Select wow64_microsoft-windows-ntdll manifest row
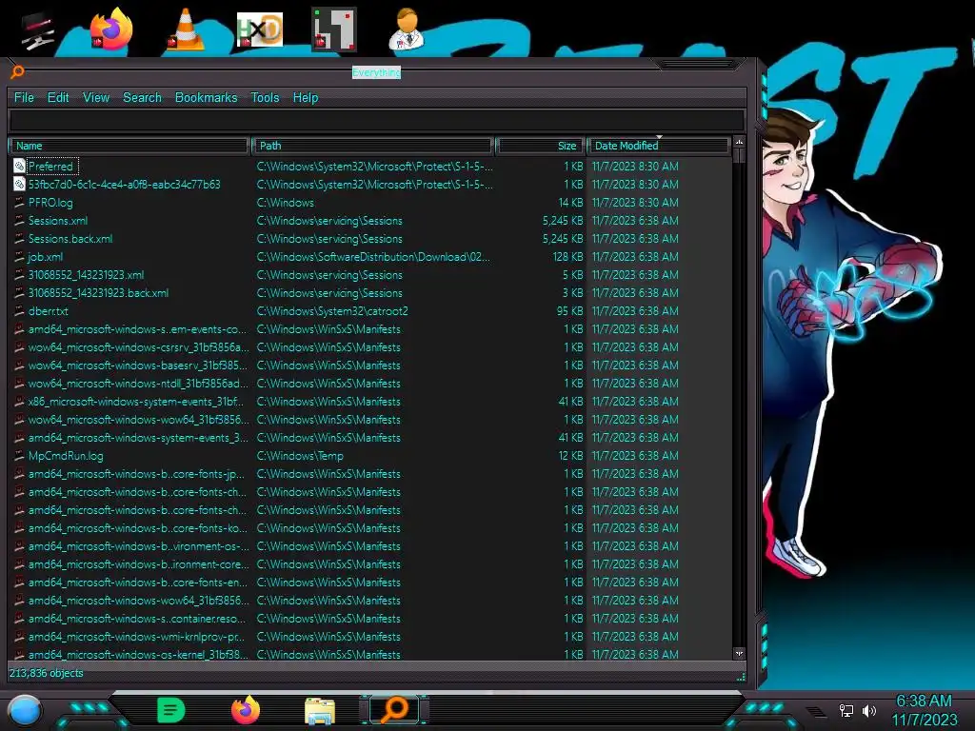The width and height of the screenshot is (975, 731). pos(369,383)
